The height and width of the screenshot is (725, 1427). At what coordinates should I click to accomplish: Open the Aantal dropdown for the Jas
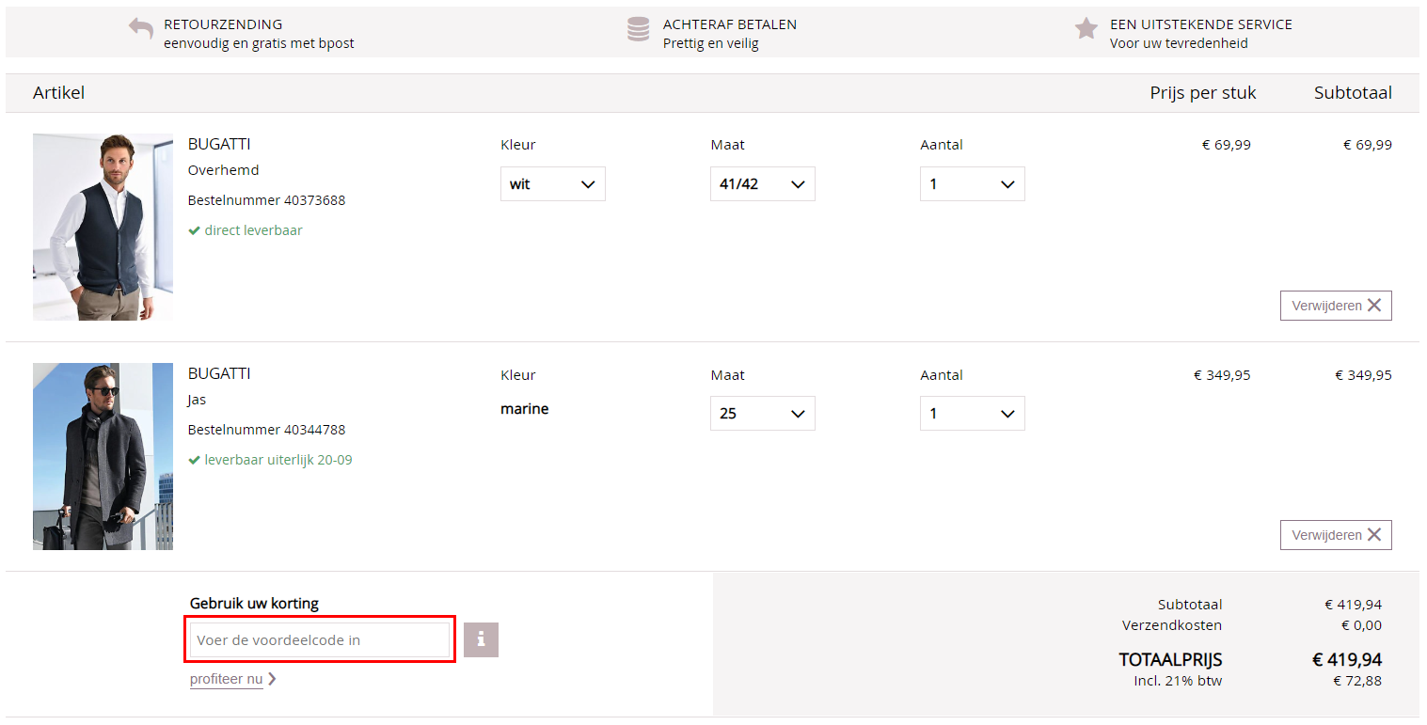[973, 414]
